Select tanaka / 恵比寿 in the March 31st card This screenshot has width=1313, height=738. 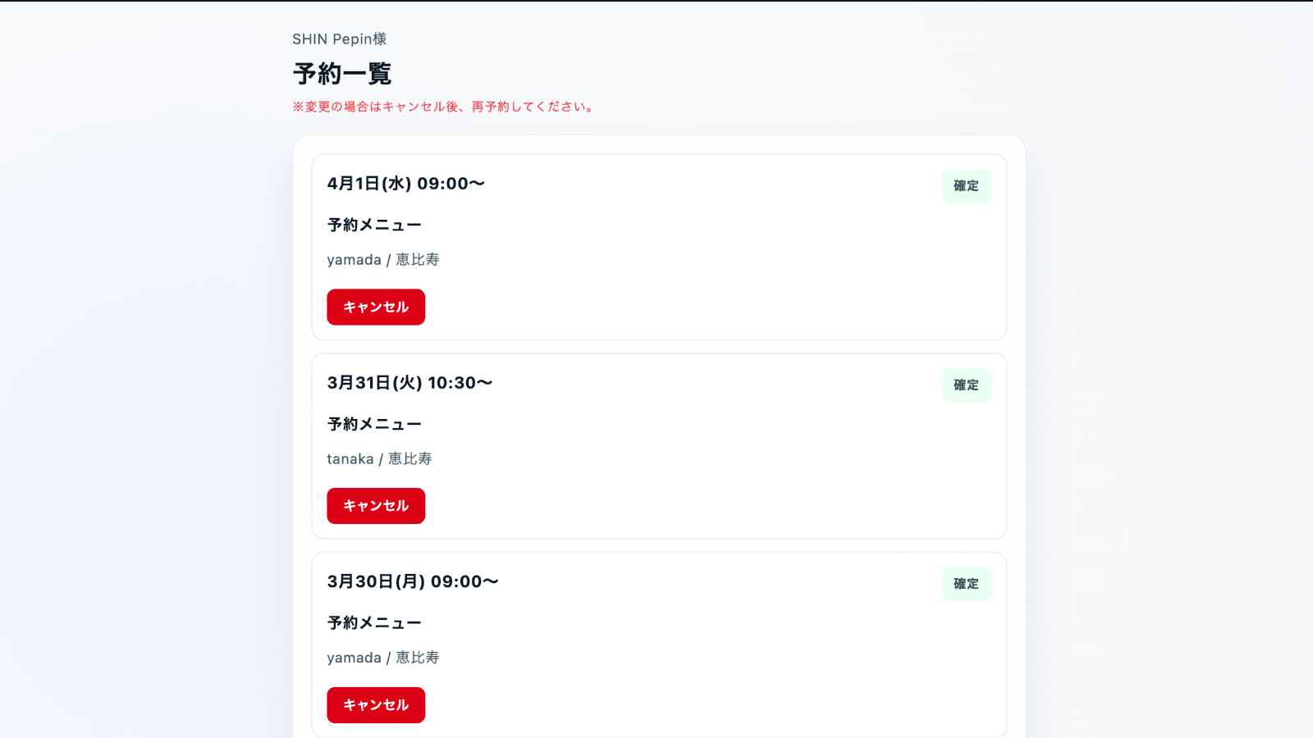[381, 458]
